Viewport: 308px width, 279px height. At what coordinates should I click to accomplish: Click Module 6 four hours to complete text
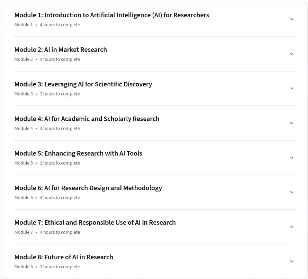[60, 197]
